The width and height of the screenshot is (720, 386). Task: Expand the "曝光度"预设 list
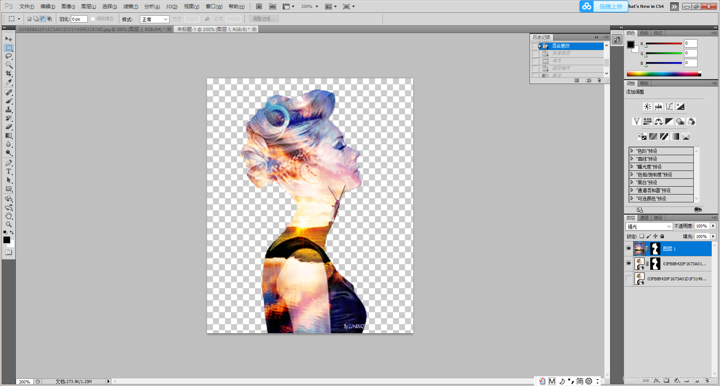click(632, 166)
